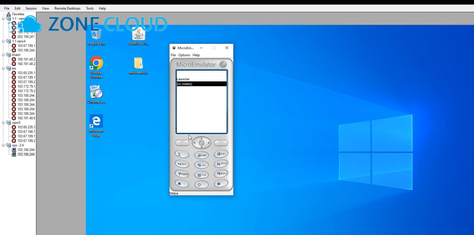Image resolution: width=474 pixels, height=235 pixels.
Task: Open the microemul folder icon
Action: (x=138, y=64)
